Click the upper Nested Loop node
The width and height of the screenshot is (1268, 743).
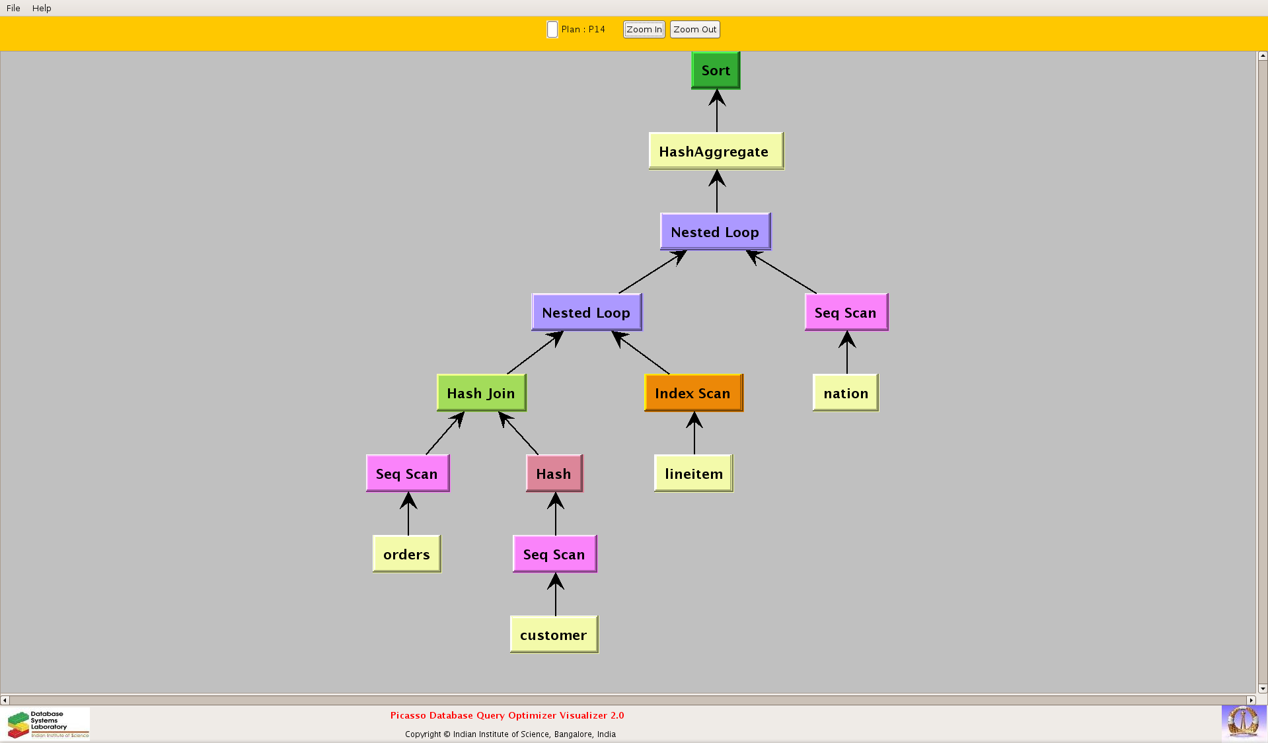click(715, 232)
